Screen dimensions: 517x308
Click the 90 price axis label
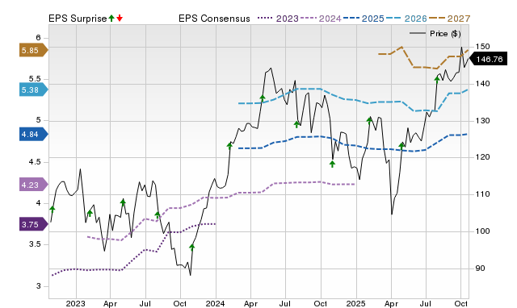click(480, 268)
